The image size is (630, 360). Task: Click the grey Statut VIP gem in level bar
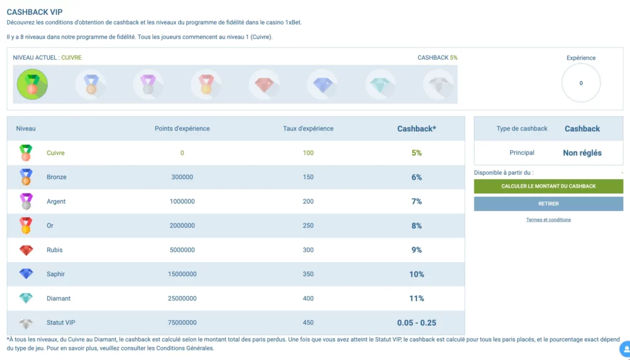click(x=438, y=84)
